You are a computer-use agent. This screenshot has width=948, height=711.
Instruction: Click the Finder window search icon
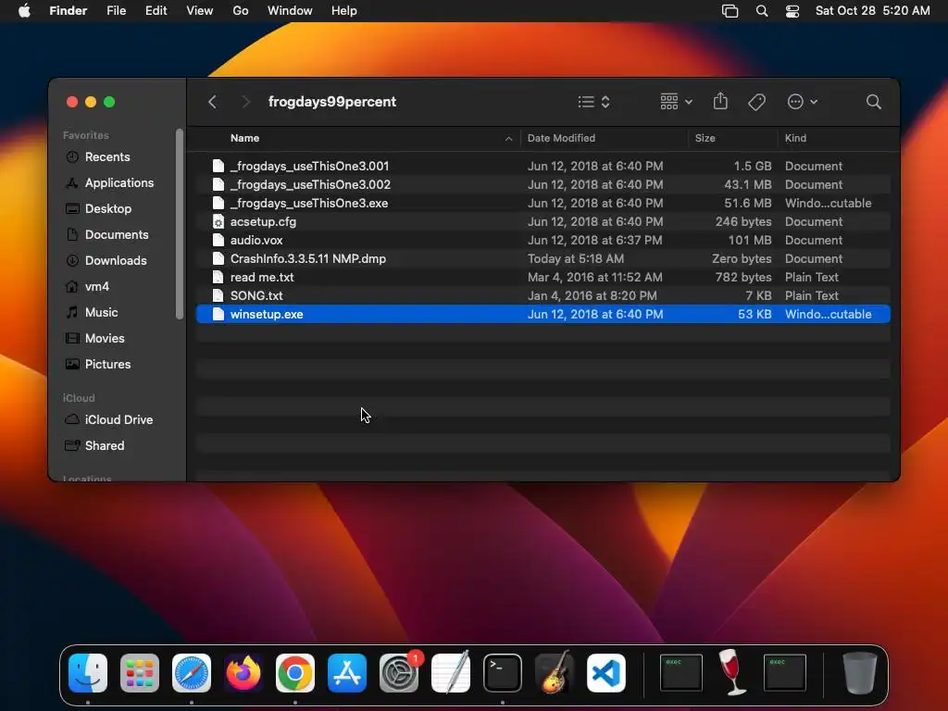(x=873, y=102)
